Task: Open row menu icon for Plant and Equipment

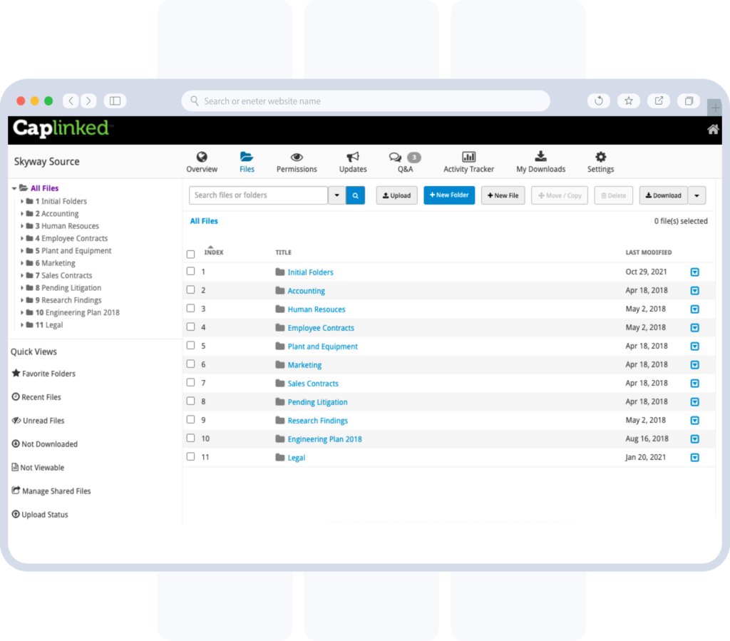Action: (694, 347)
